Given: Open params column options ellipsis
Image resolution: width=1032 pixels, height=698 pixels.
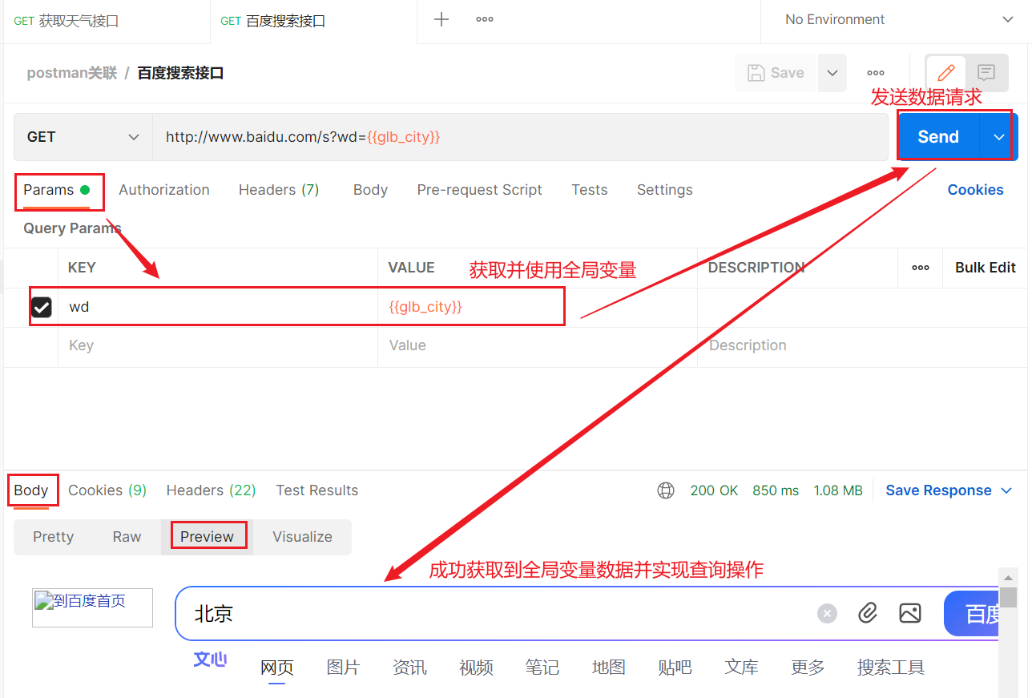Looking at the screenshot, I should (x=921, y=268).
